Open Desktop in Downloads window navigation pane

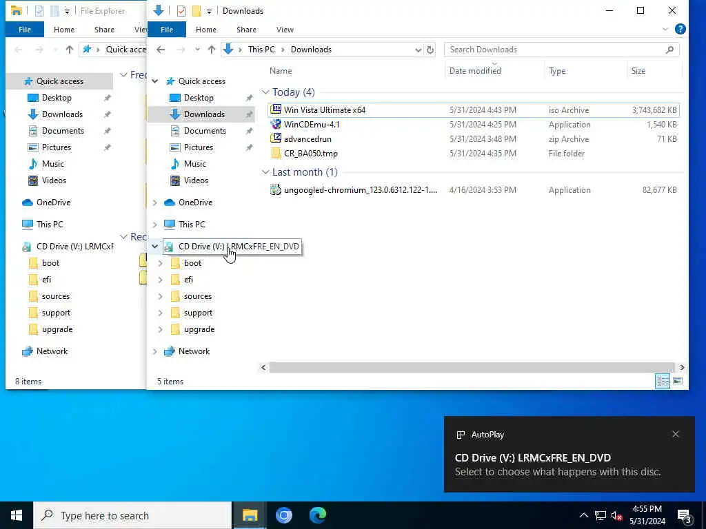pos(199,98)
